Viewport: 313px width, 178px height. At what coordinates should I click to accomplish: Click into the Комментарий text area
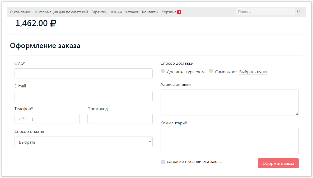pyautogui.click(x=230, y=141)
